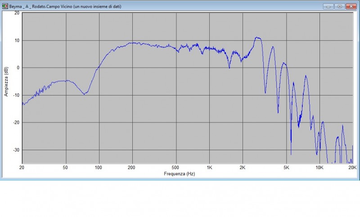Click the '-30' amplitude axis value
This screenshot has width=360, height=217.
click(x=16, y=150)
